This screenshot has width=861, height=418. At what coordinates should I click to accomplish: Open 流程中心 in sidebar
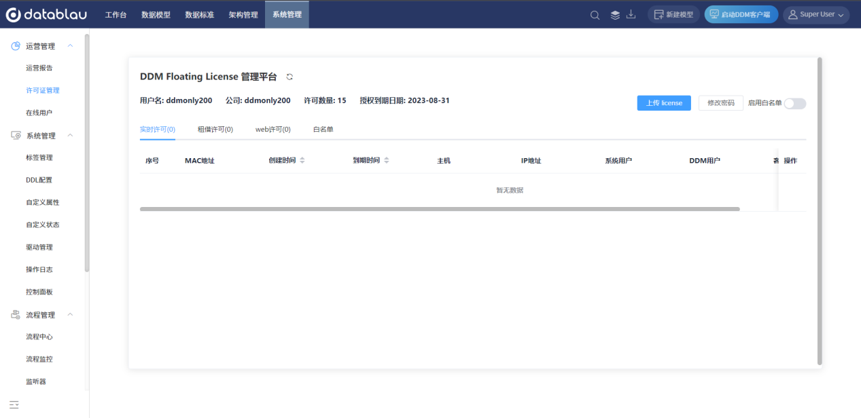pos(39,337)
